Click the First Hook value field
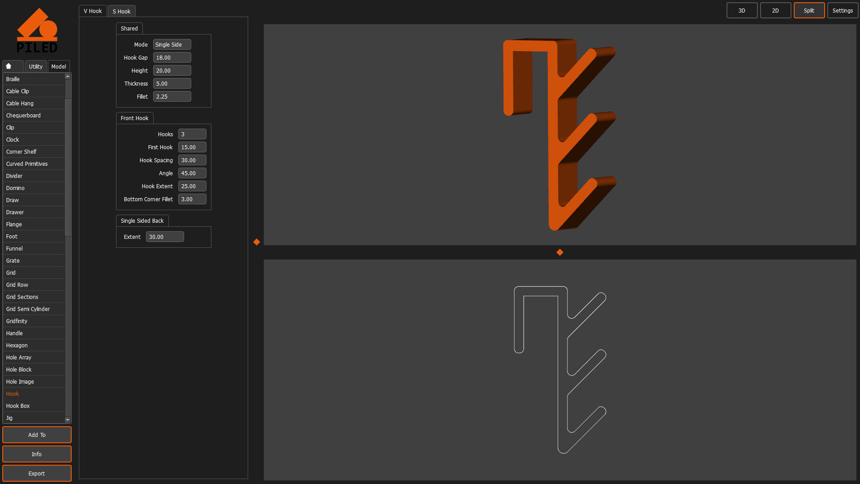 point(192,147)
